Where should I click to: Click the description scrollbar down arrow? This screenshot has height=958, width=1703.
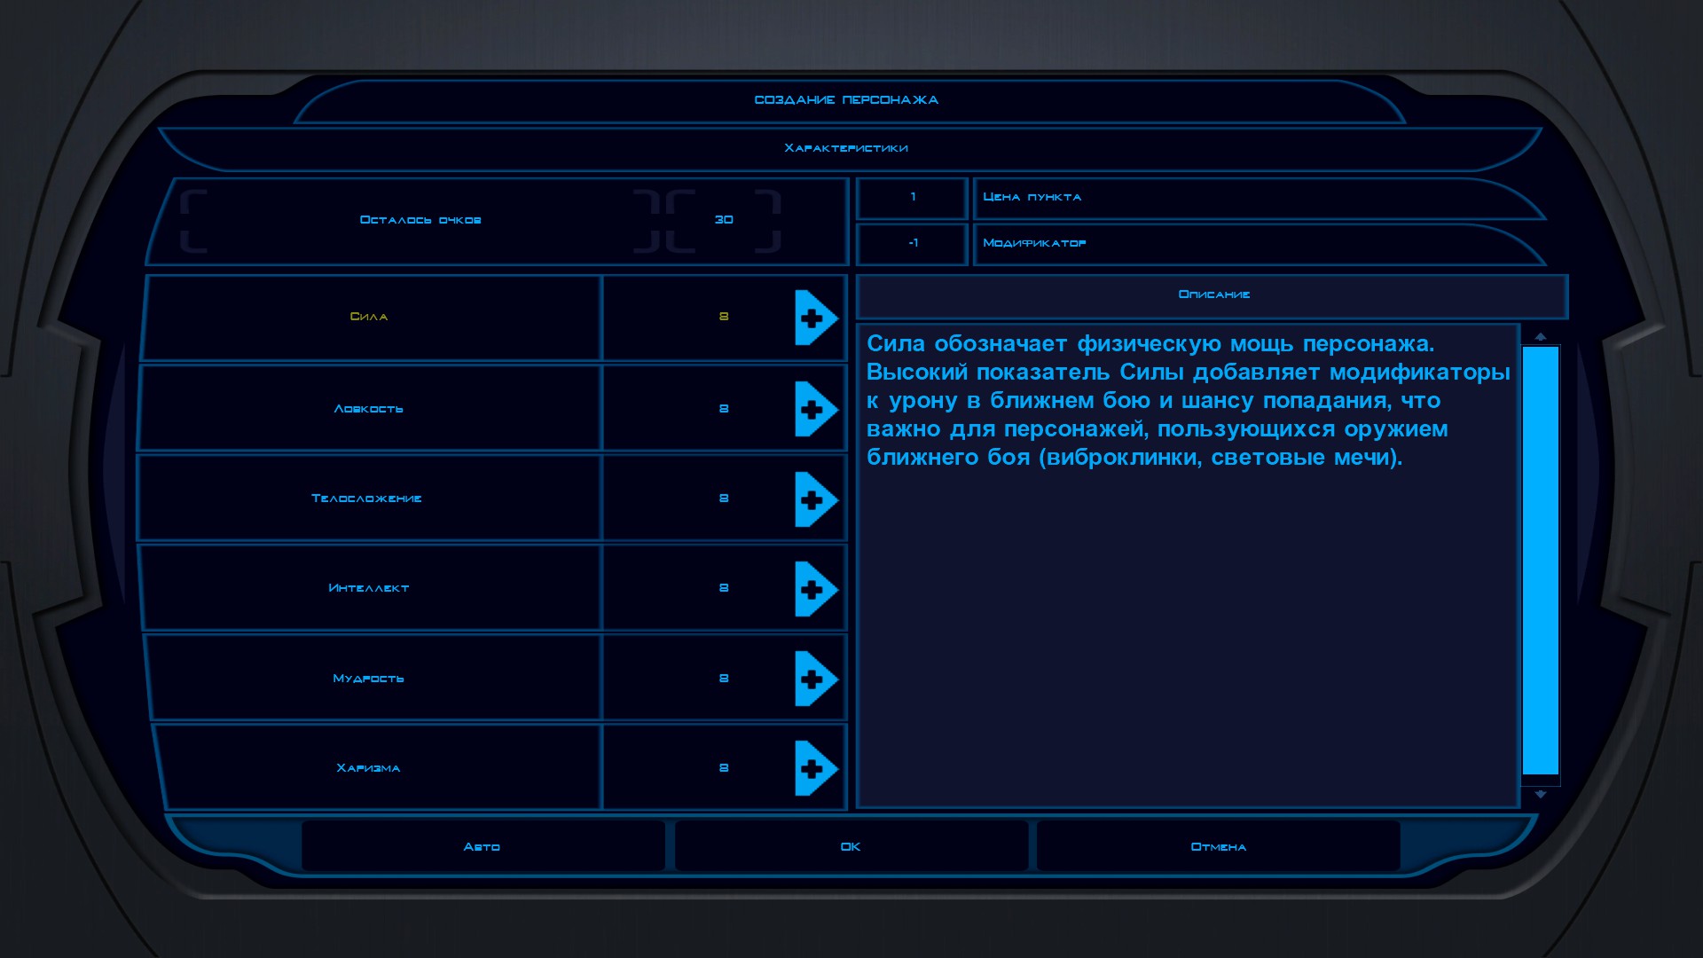(x=1541, y=795)
